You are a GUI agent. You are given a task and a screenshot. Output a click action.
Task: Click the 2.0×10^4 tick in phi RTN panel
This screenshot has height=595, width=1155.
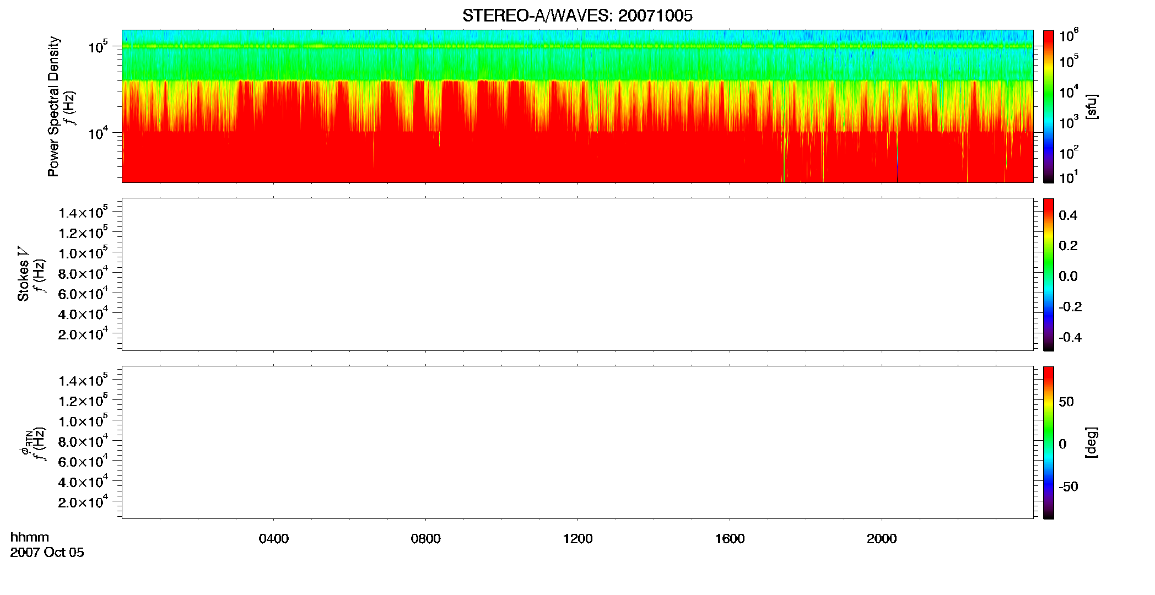click(83, 501)
